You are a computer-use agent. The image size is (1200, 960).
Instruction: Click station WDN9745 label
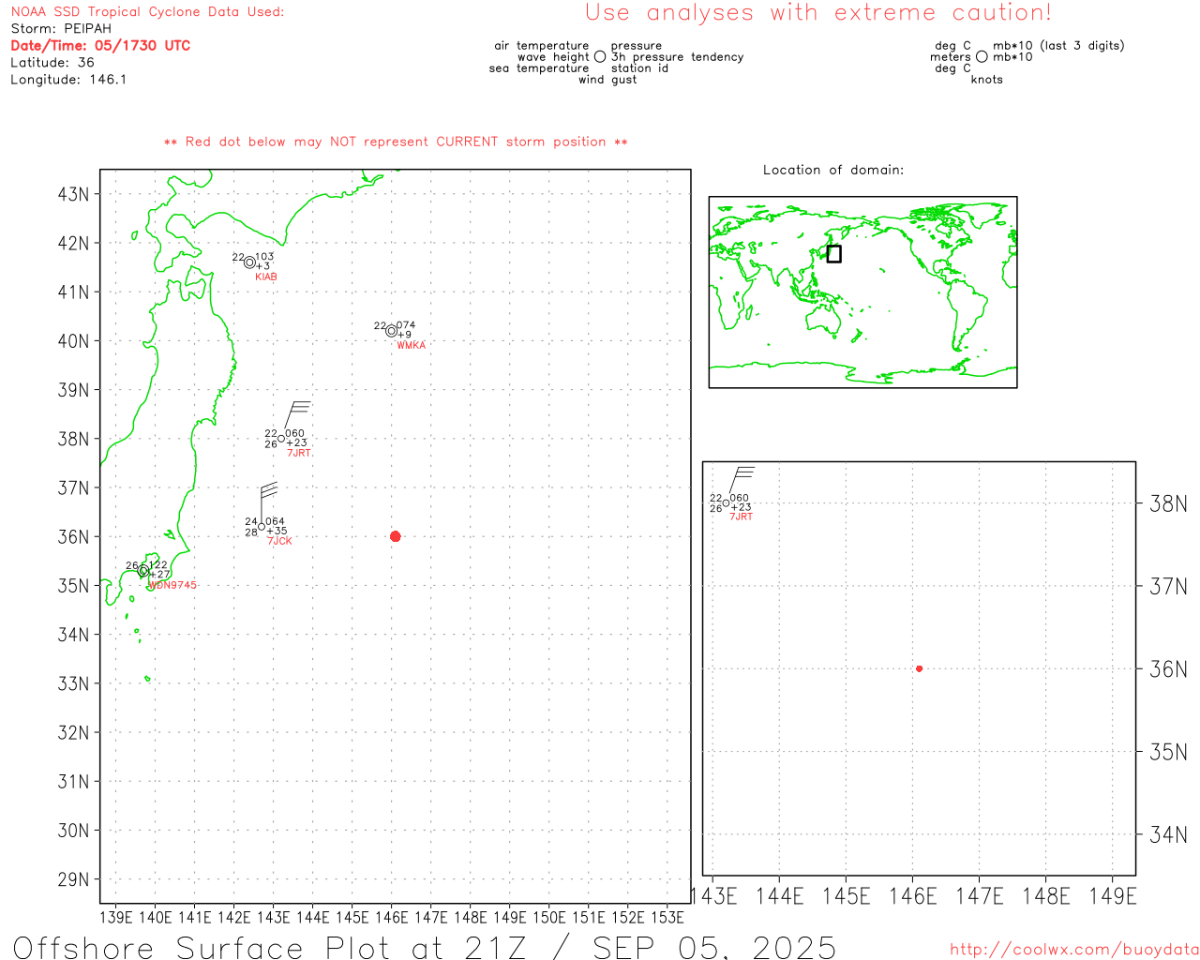pos(172,585)
